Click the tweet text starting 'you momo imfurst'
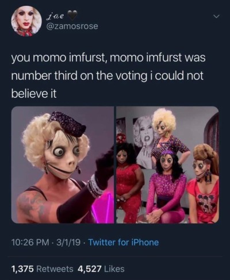 (108, 76)
